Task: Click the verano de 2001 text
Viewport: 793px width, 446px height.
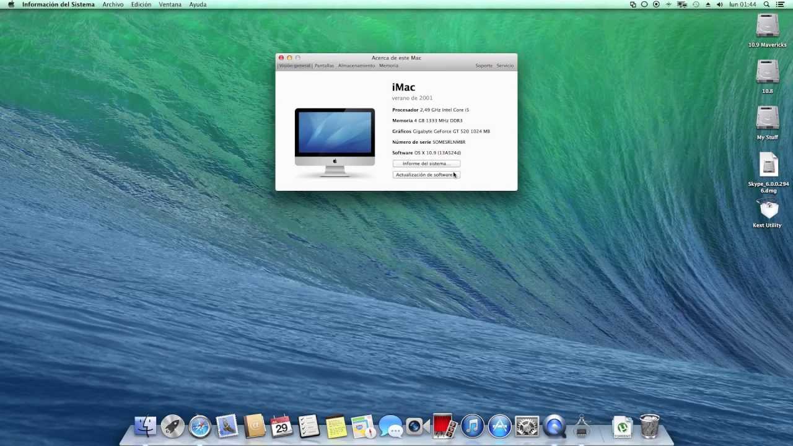Action: (412, 98)
